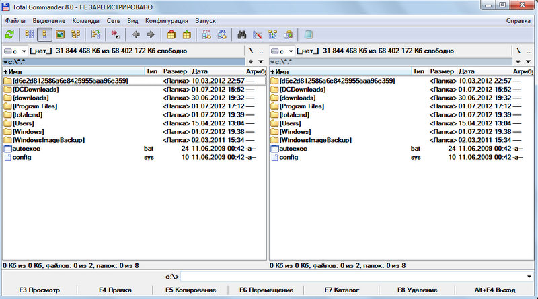
Task: Click the F8 Удаление button
Action: tap(417, 290)
